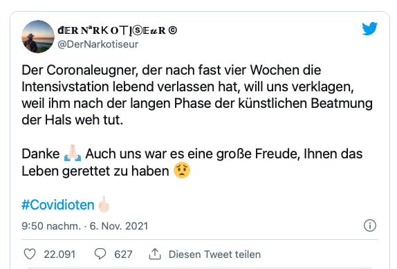Like the tweet with the heart icon
397x269 pixels.
click(x=30, y=254)
